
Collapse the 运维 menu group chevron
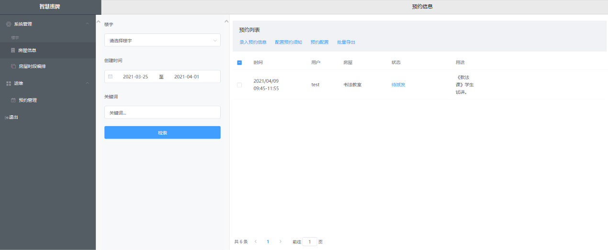pos(87,83)
